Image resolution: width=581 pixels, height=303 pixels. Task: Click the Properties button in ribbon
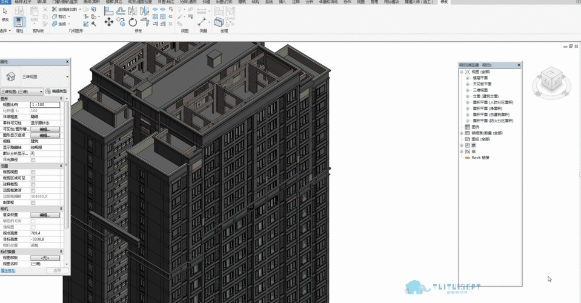coord(19,21)
